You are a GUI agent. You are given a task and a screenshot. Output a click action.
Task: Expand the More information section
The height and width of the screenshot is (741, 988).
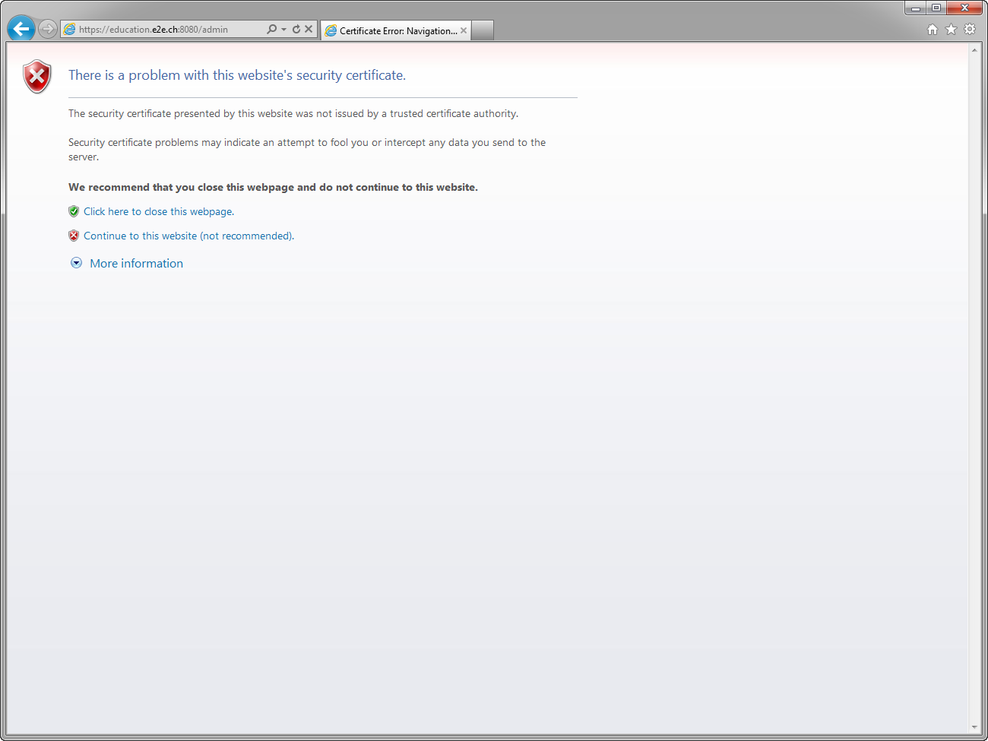click(x=136, y=263)
